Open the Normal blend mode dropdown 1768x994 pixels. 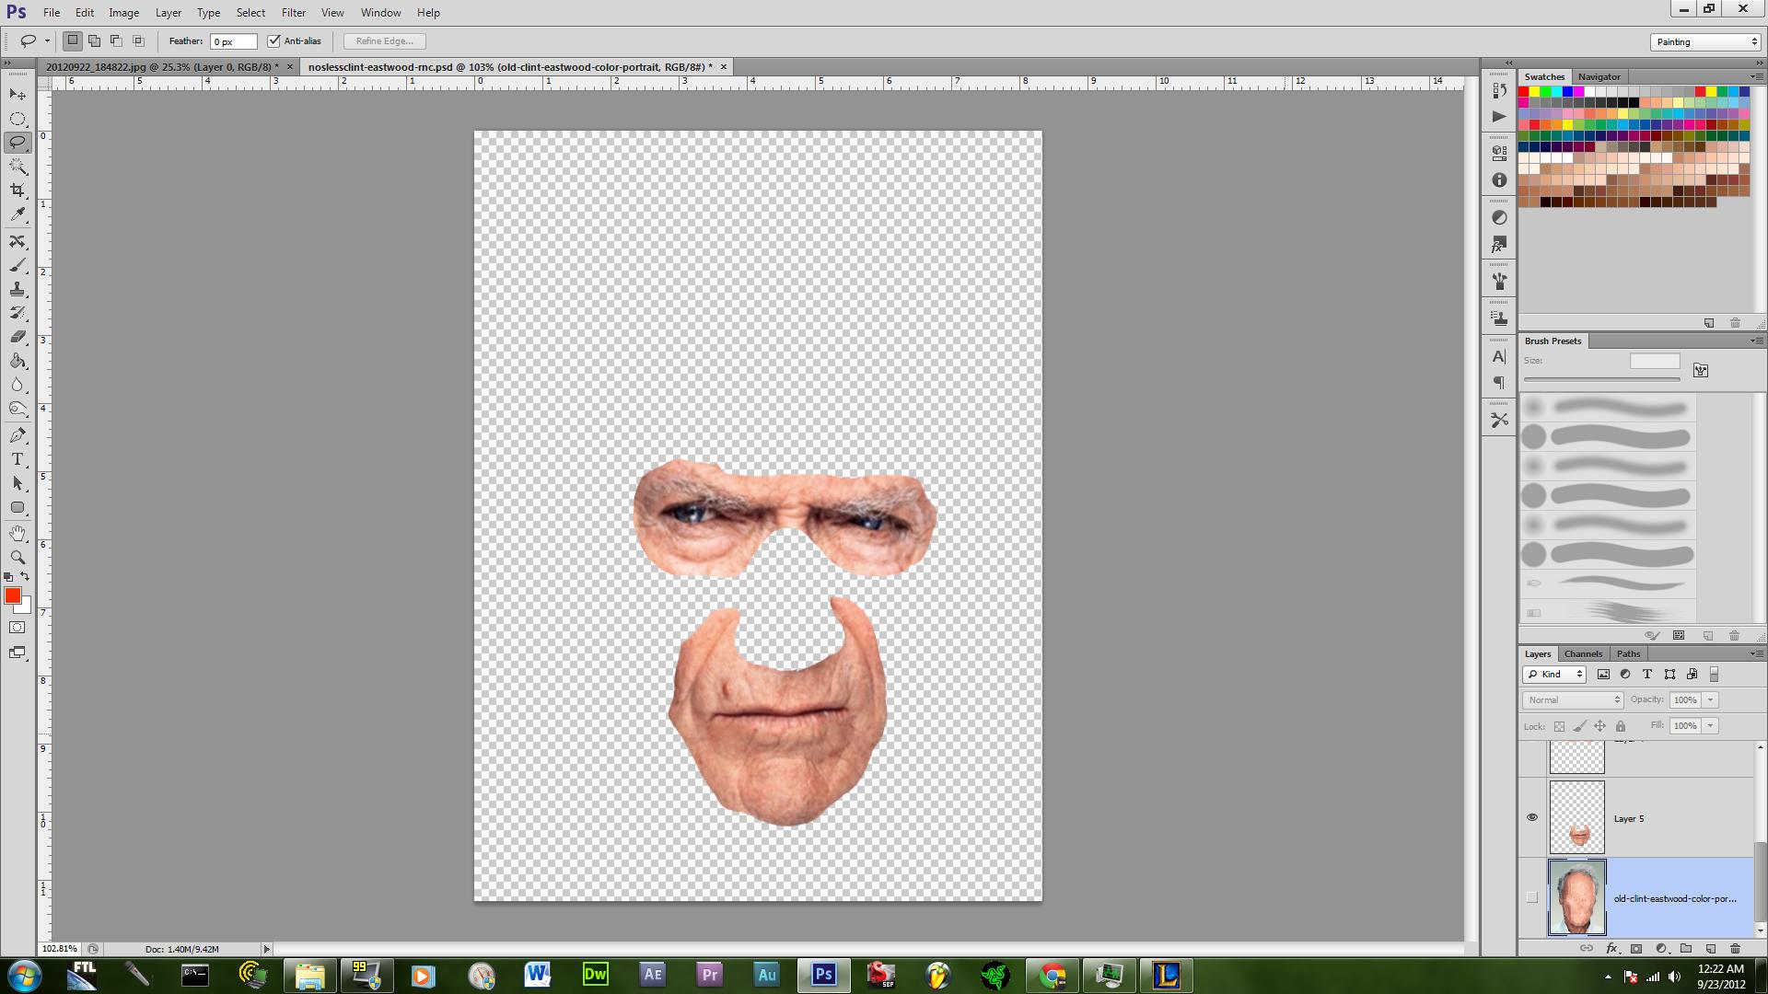(1573, 700)
